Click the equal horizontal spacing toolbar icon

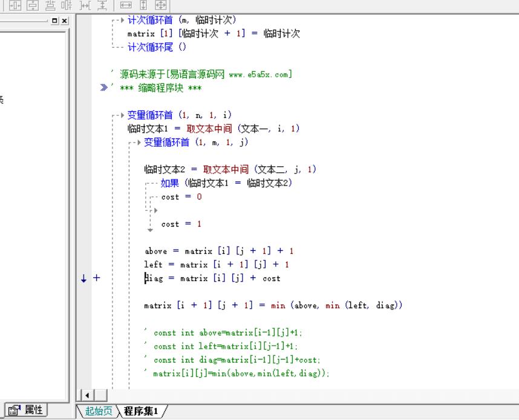pos(86,5)
